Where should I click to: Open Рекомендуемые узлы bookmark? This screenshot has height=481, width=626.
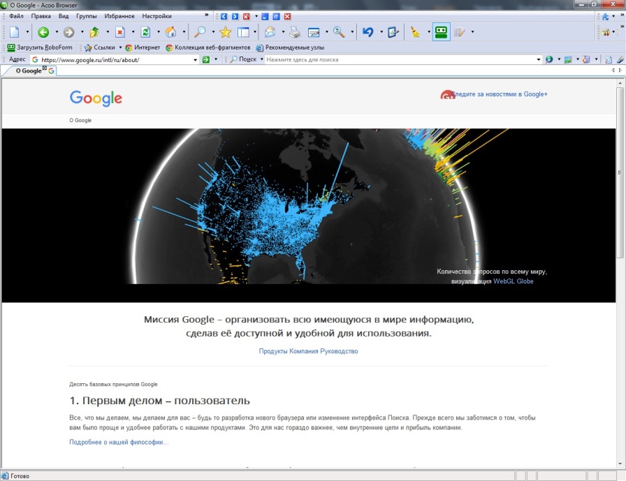[x=290, y=47]
